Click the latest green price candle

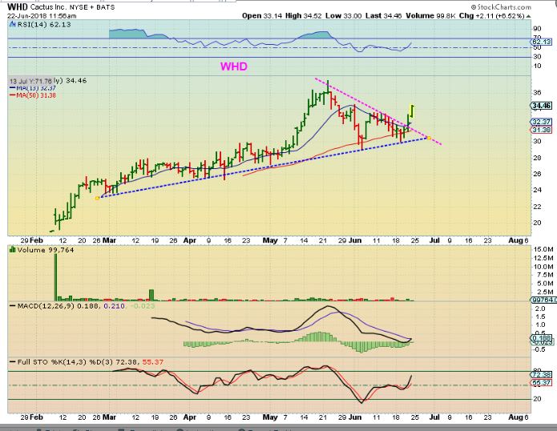tap(413, 112)
